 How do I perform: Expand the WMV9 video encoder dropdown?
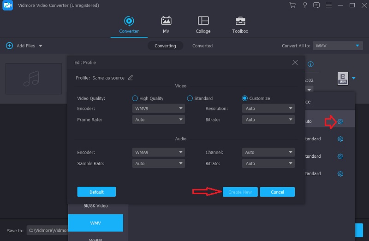pyautogui.click(x=158, y=109)
